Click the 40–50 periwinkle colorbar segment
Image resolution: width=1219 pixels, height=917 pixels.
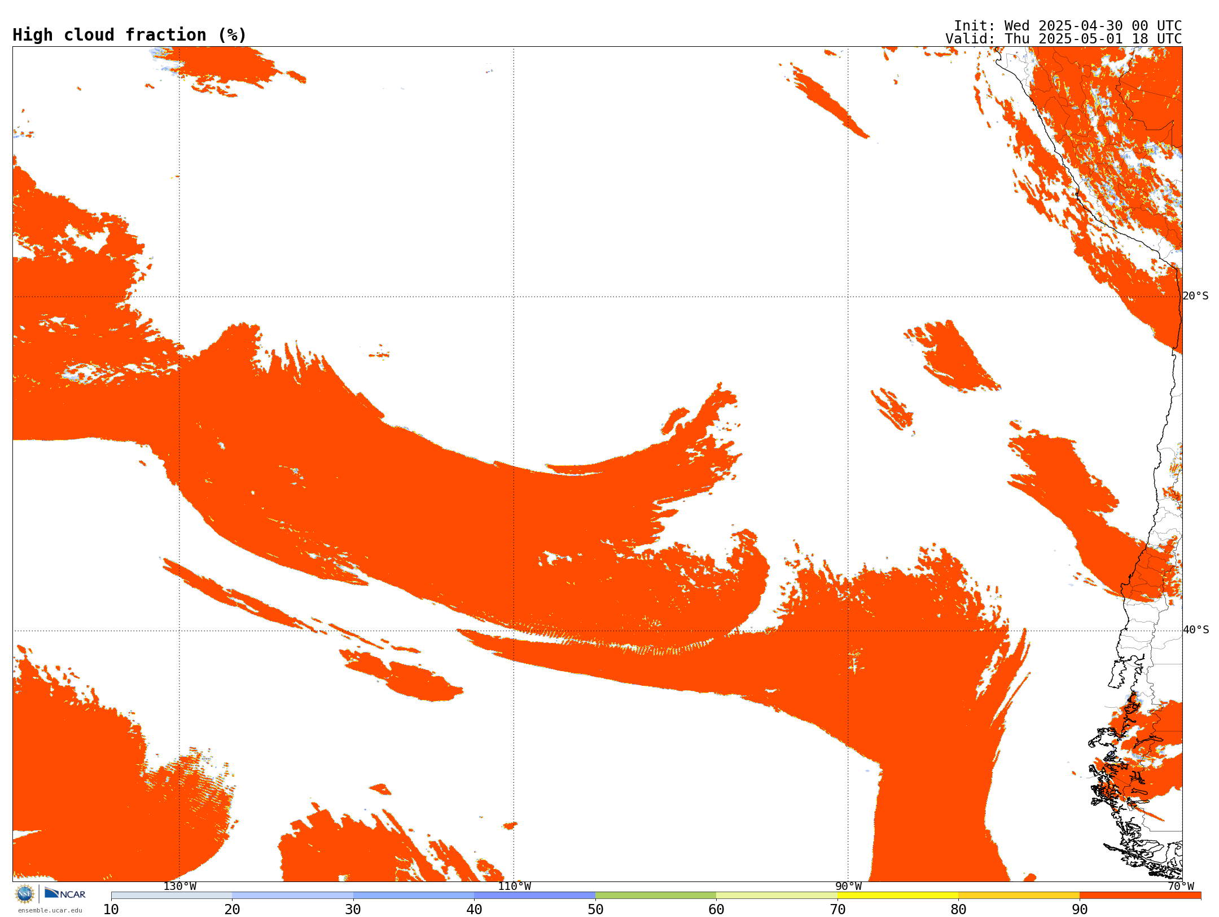534,896
